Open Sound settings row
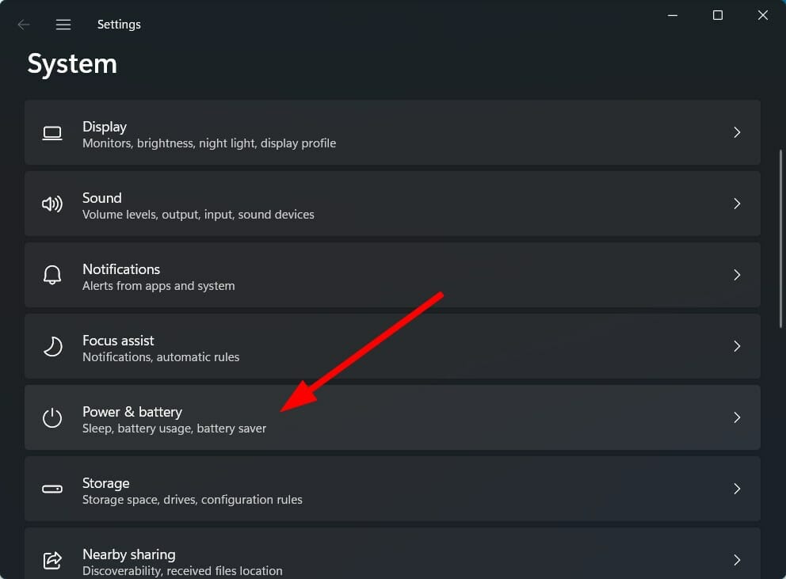The width and height of the screenshot is (786, 579). [392, 204]
